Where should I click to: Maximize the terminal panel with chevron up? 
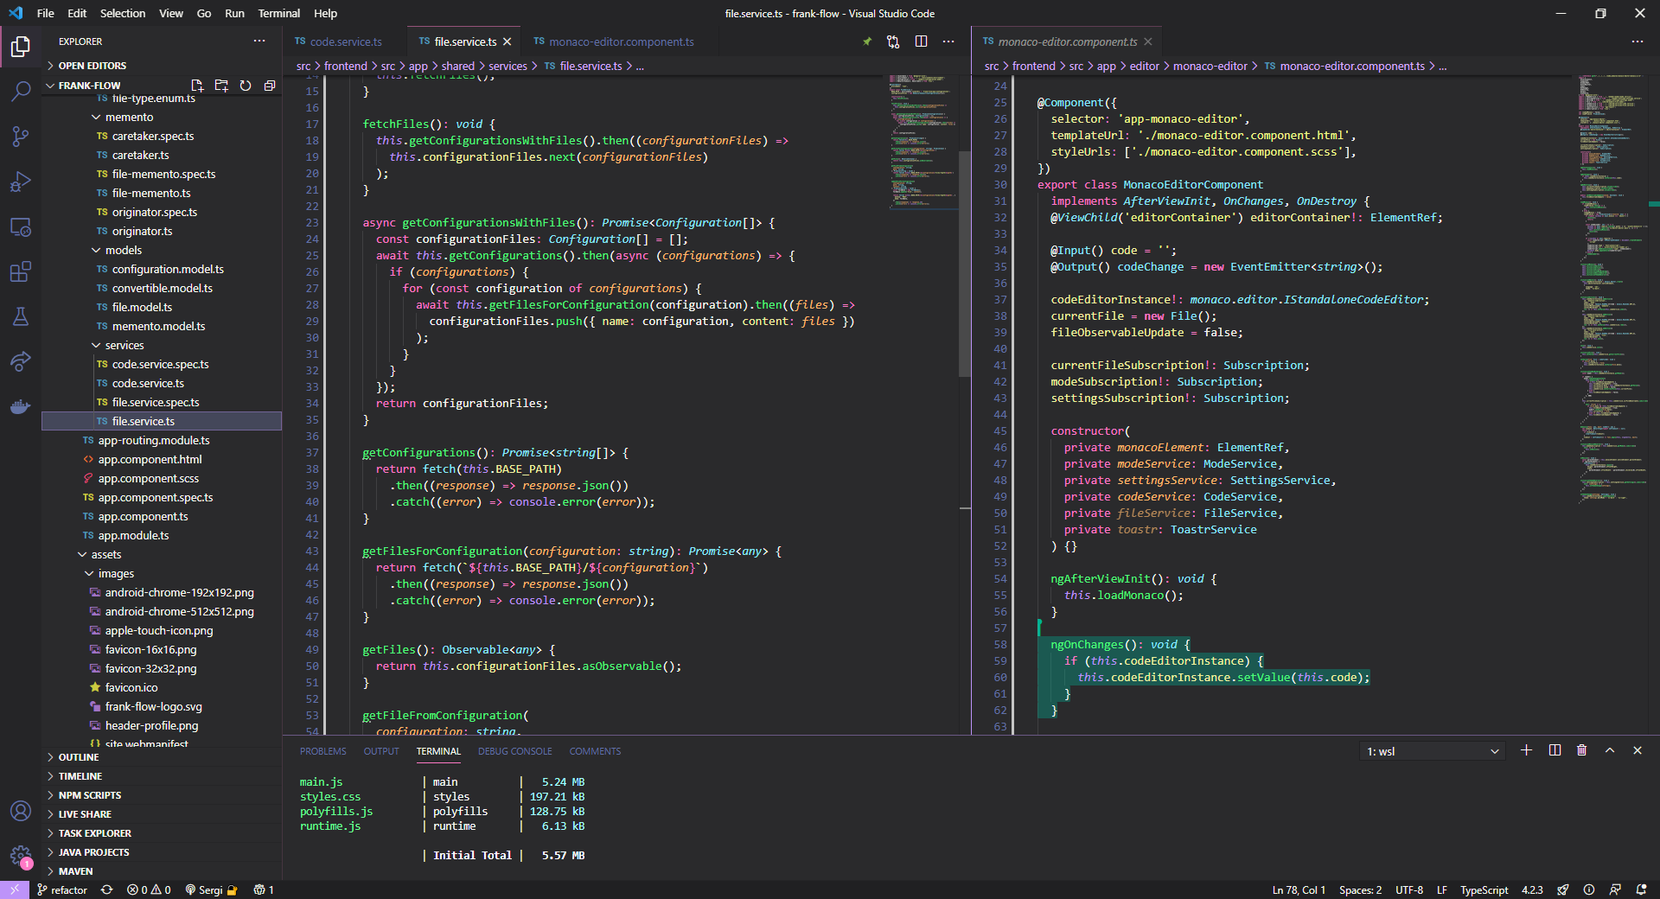pyautogui.click(x=1609, y=750)
